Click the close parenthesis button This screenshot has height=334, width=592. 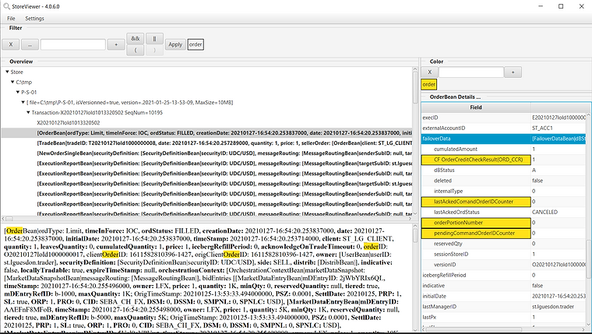point(154,50)
